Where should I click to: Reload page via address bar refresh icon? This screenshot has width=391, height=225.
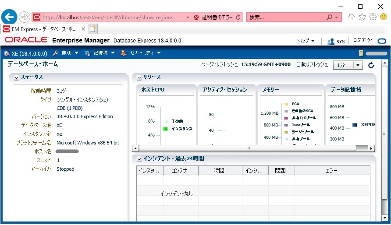click(x=238, y=17)
